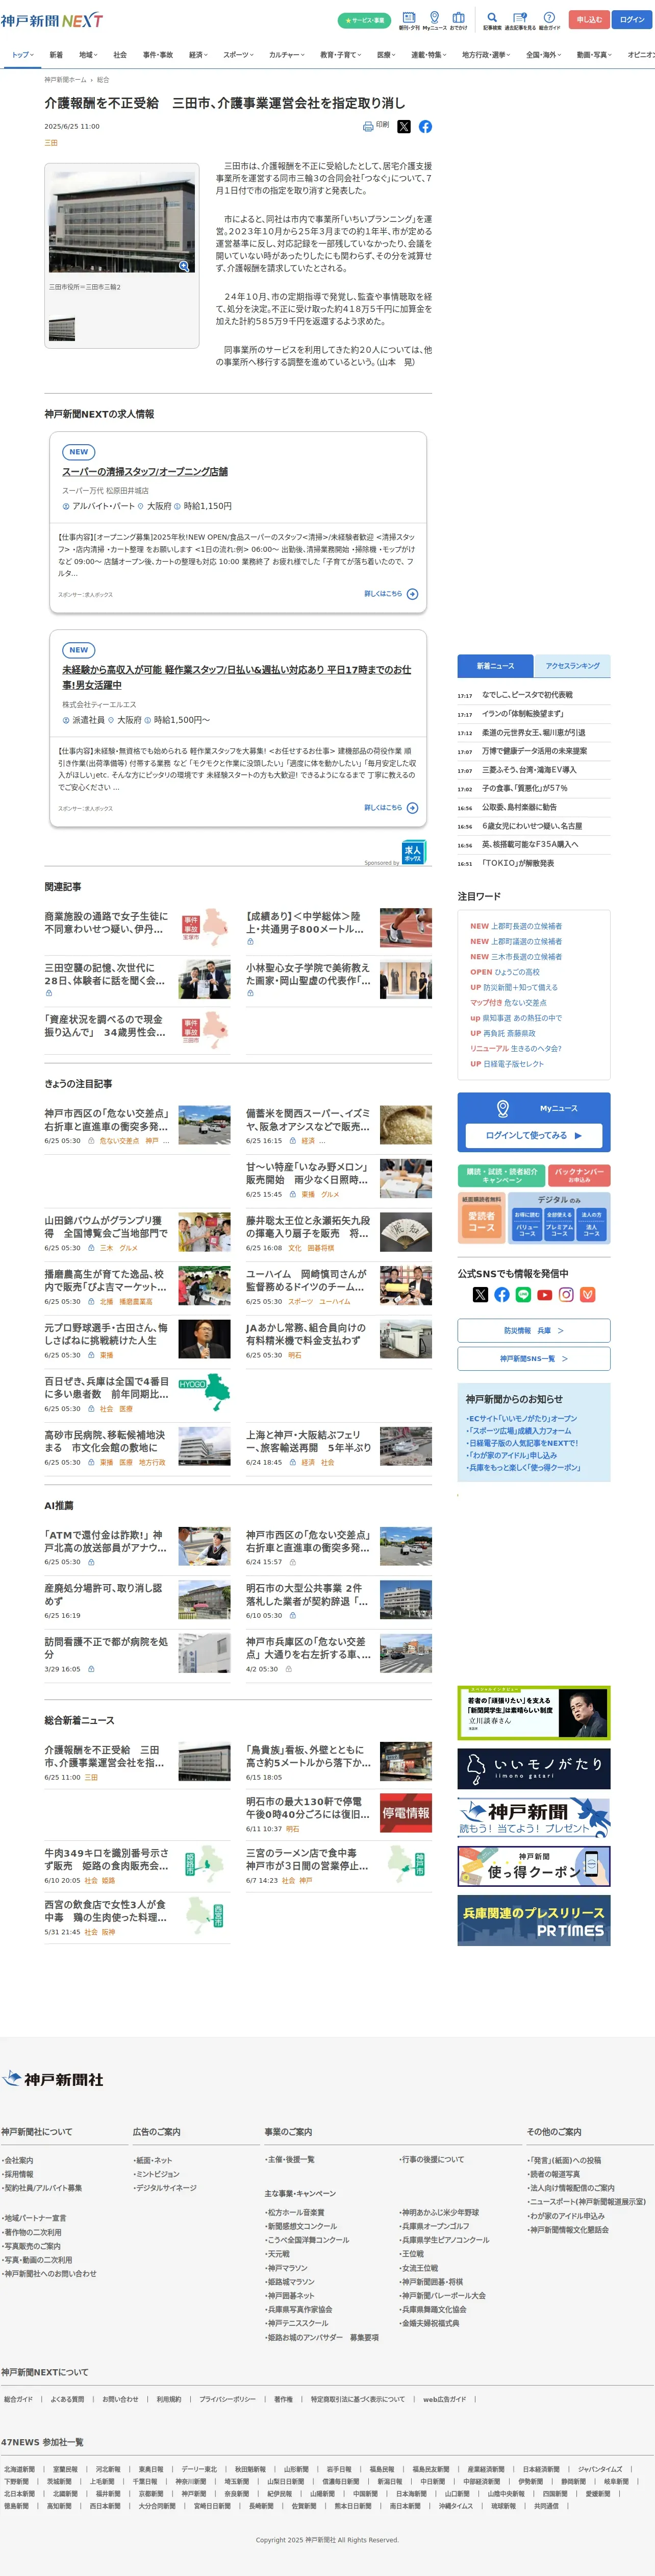This screenshot has width=655, height=2576.
Task: Click バックナンバーお申込み button
Action: 580,1175
